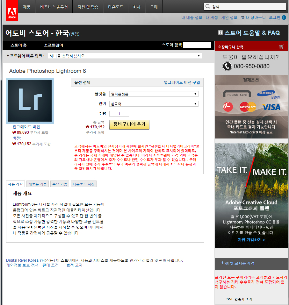The image size is (289, 305).
Task: Open the 구매 menu
Action: 154,7
